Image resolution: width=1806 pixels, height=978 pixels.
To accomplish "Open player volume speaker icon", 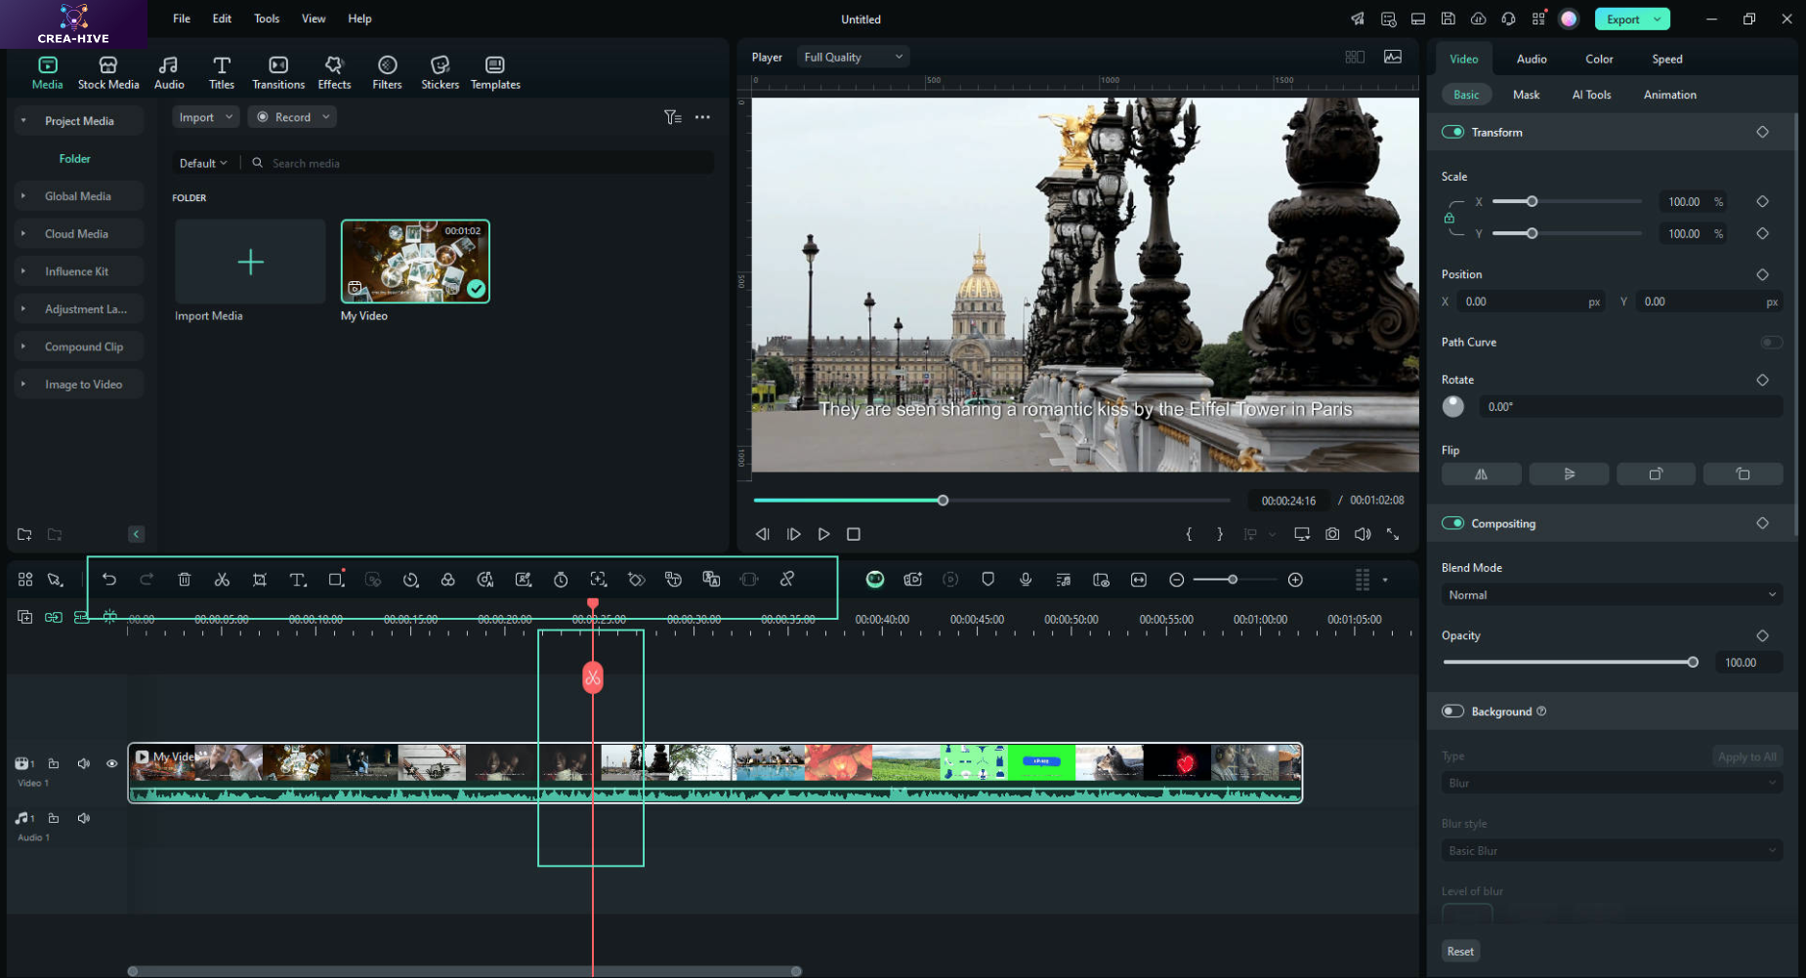I will [x=1363, y=534].
